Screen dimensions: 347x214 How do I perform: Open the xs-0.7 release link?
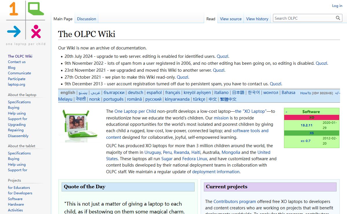pos(306,141)
